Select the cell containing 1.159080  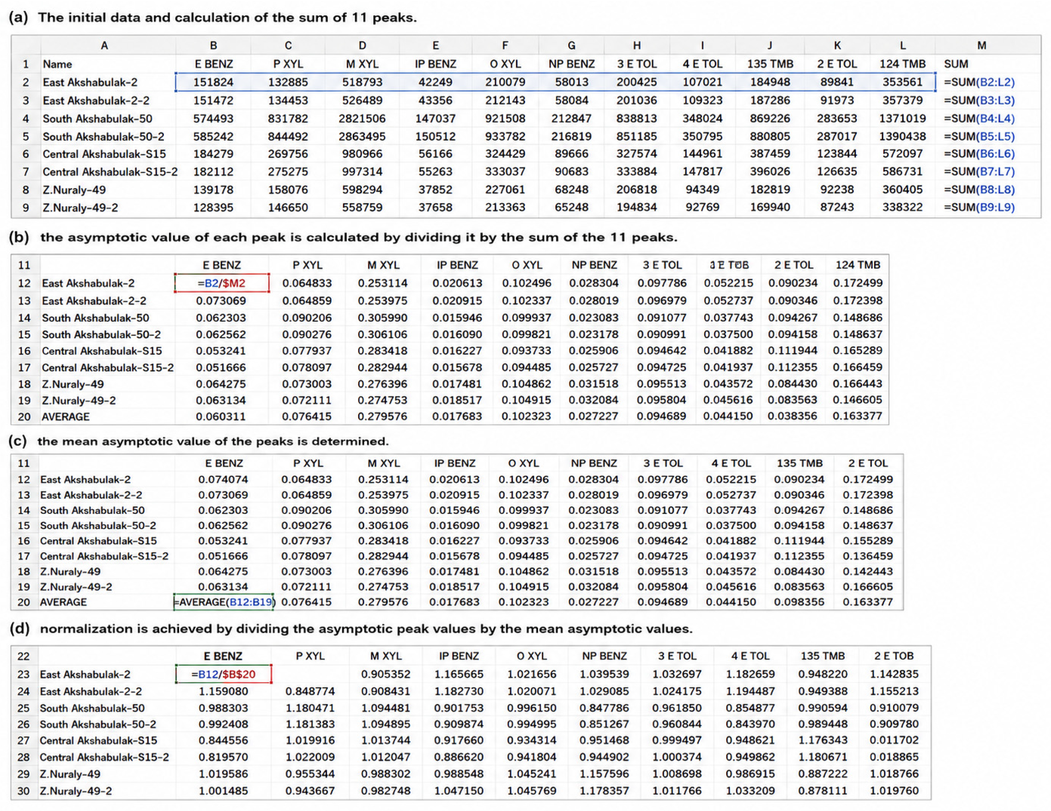point(223,691)
